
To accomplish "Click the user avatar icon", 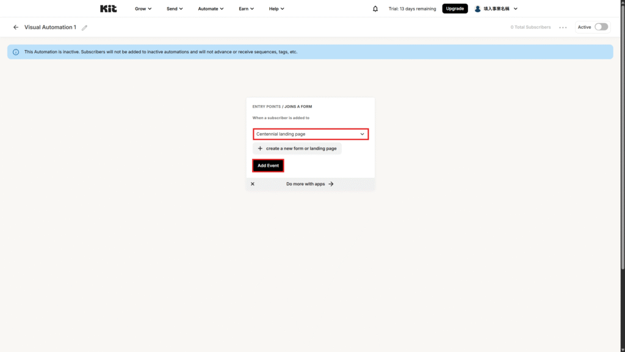I will [x=478, y=9].
